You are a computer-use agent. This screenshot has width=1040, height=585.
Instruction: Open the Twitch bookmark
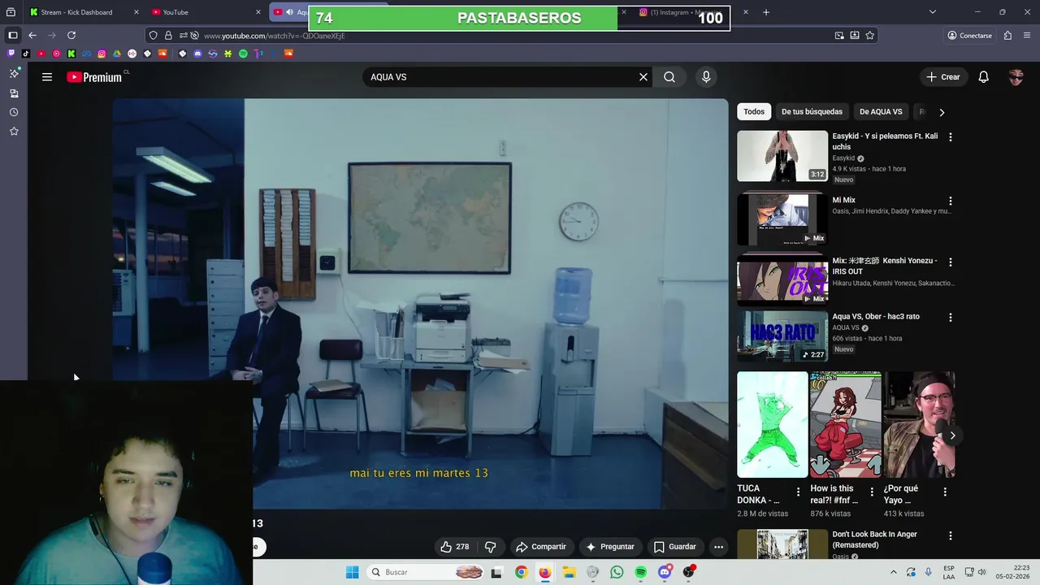click(x=11, y=54)
